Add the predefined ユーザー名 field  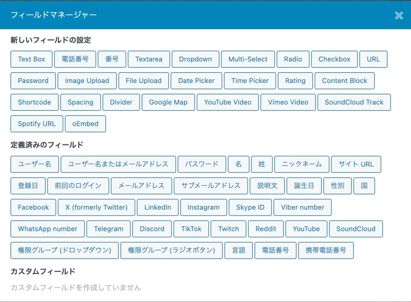click(x=35, y=164)
